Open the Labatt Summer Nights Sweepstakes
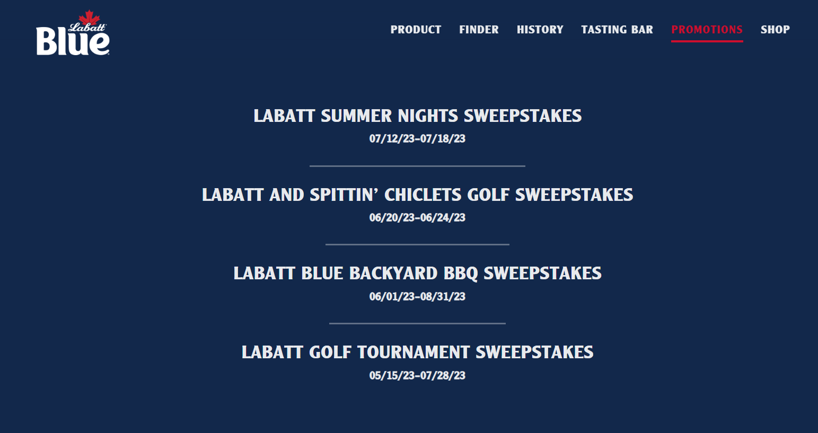The width and height of the screenshot is (818, 433). (418, 116)
